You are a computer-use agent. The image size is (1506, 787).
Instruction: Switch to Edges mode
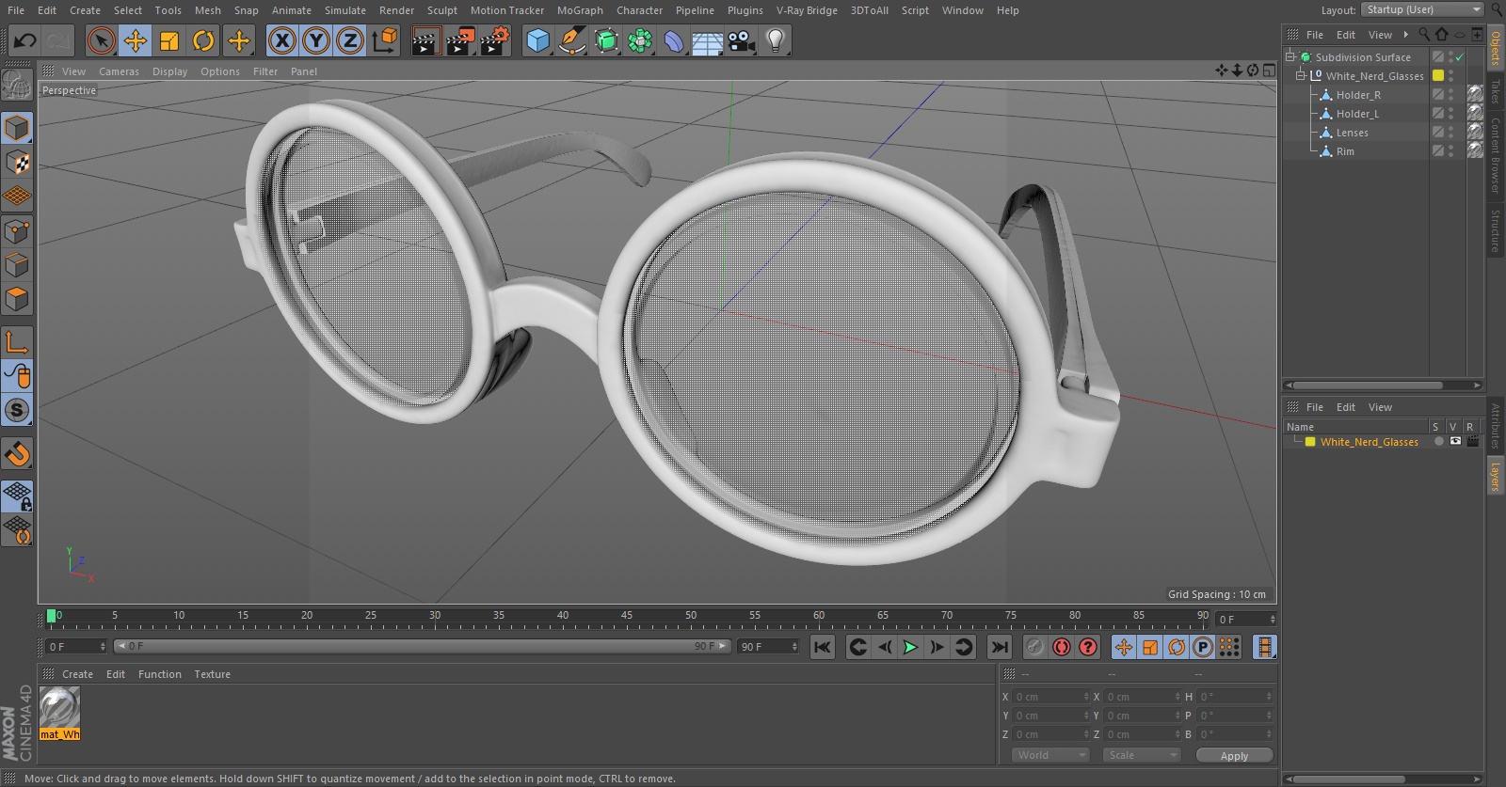click(17, 265)
